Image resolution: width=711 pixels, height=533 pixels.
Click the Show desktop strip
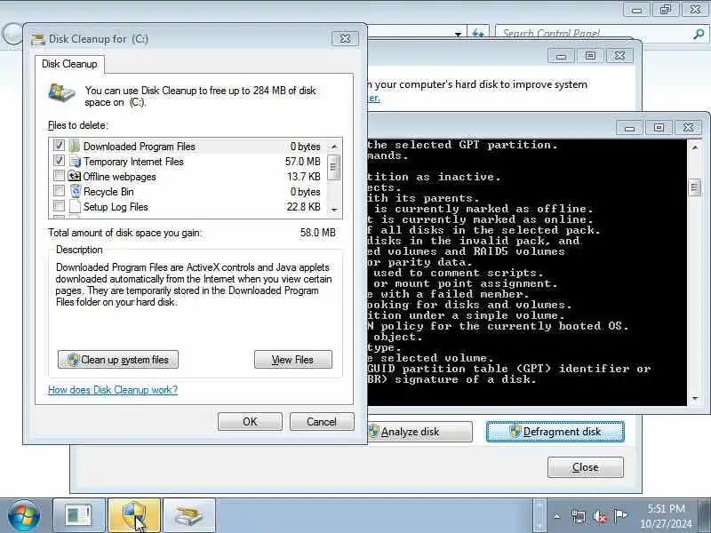pyautogui.click(x=705, y=515)
